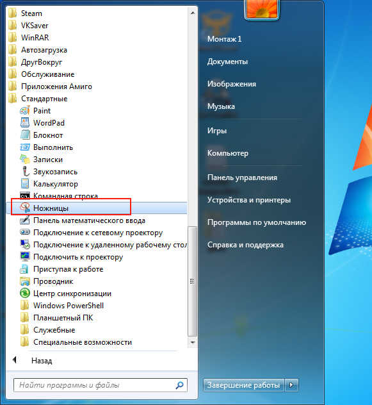Viewport: 372px width, 405px height.
Task: Open the Калькулятор calculator icon
Action: tap(25, 184)
